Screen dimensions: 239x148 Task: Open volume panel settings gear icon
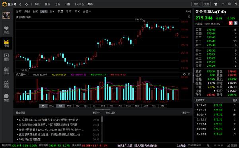click(189, 74)
